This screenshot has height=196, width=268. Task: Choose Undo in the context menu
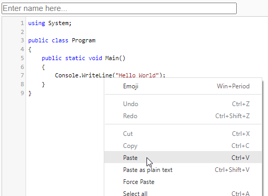183,104
